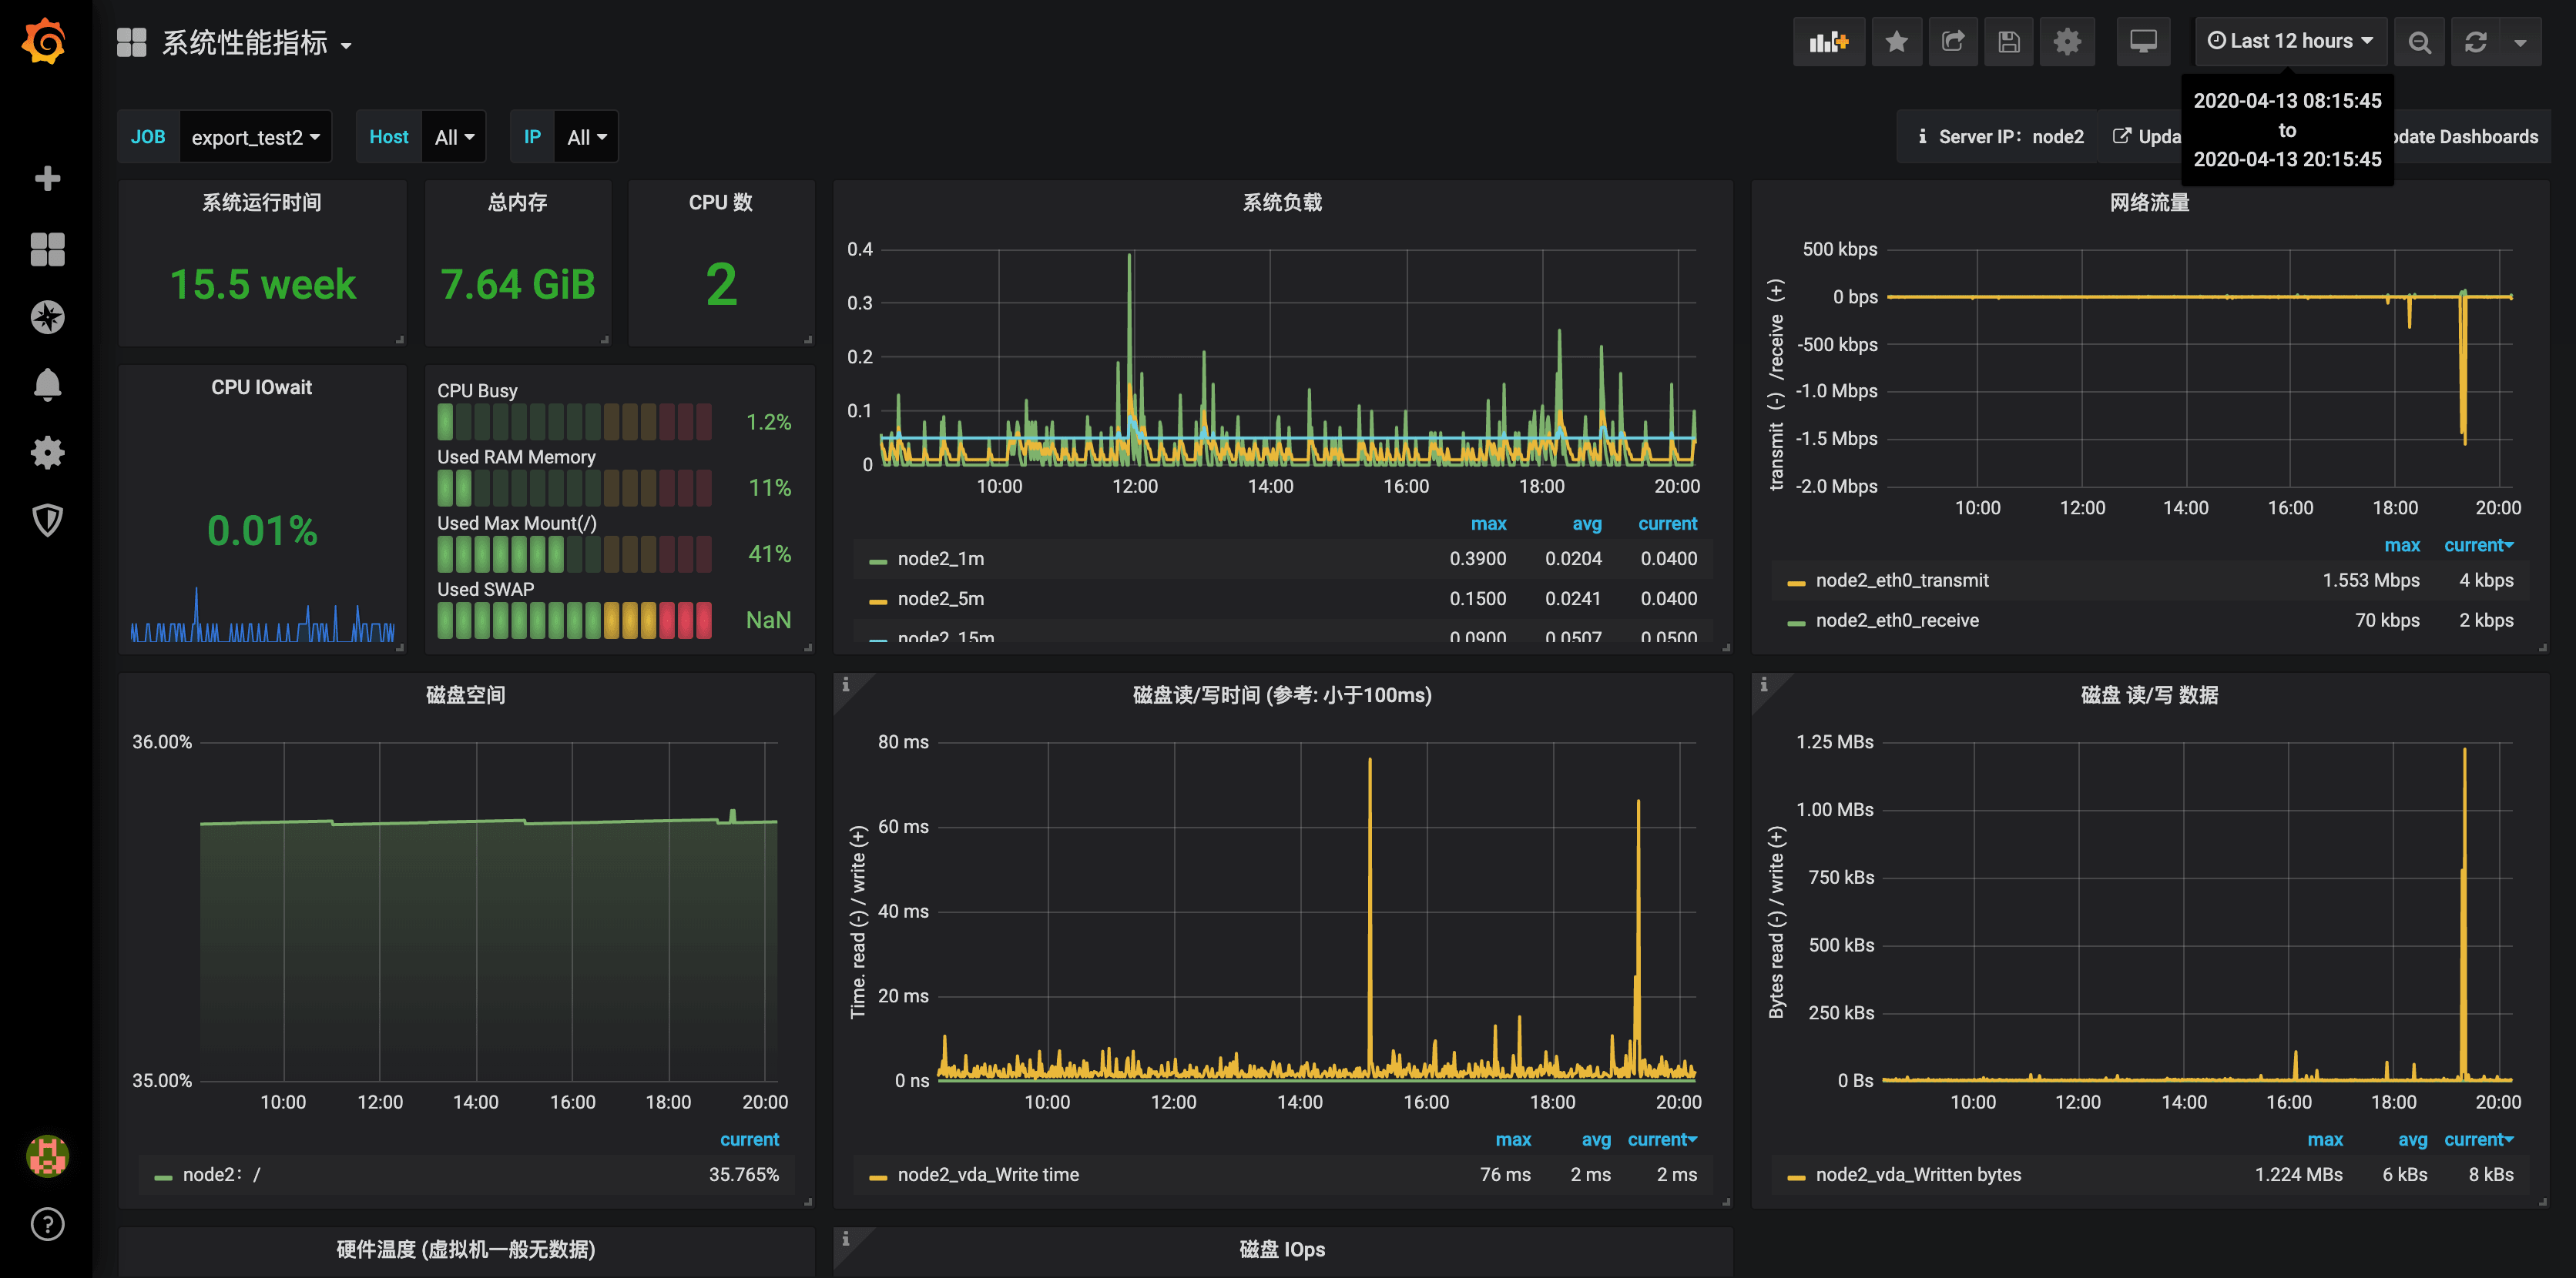Click the Share dashboard icon

pyautogui.click(x=1953, y=42)
